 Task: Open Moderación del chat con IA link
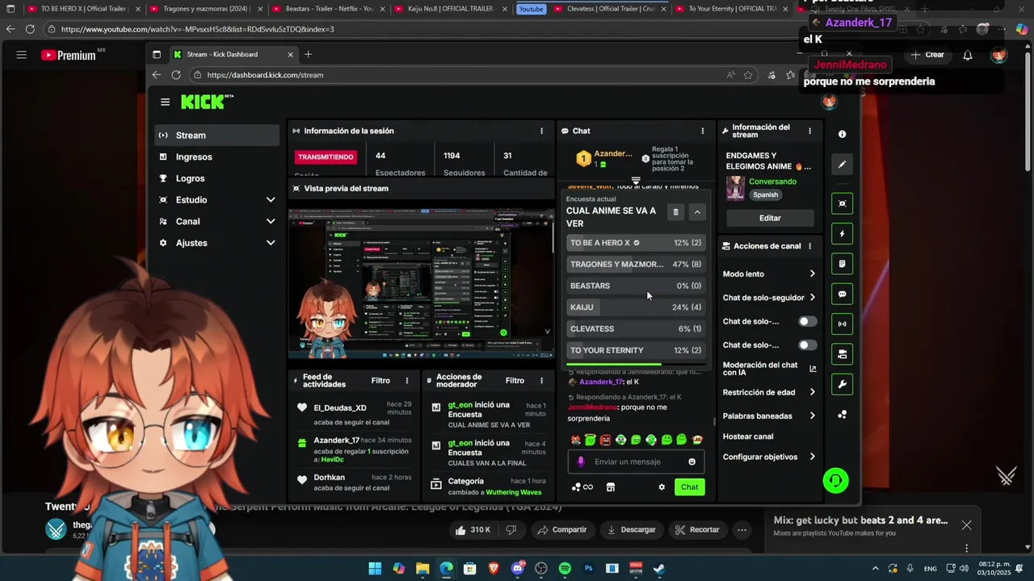(769, 369)
